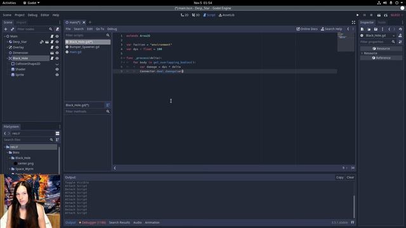Open Inspector object history icon

pyautogui.click(x=400, y=29)
